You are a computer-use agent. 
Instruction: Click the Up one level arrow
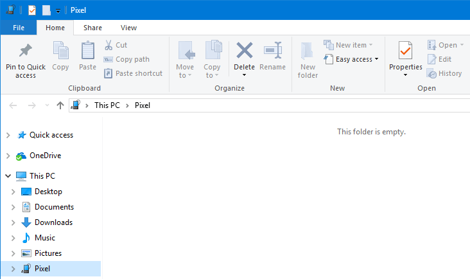pos(60,105)
